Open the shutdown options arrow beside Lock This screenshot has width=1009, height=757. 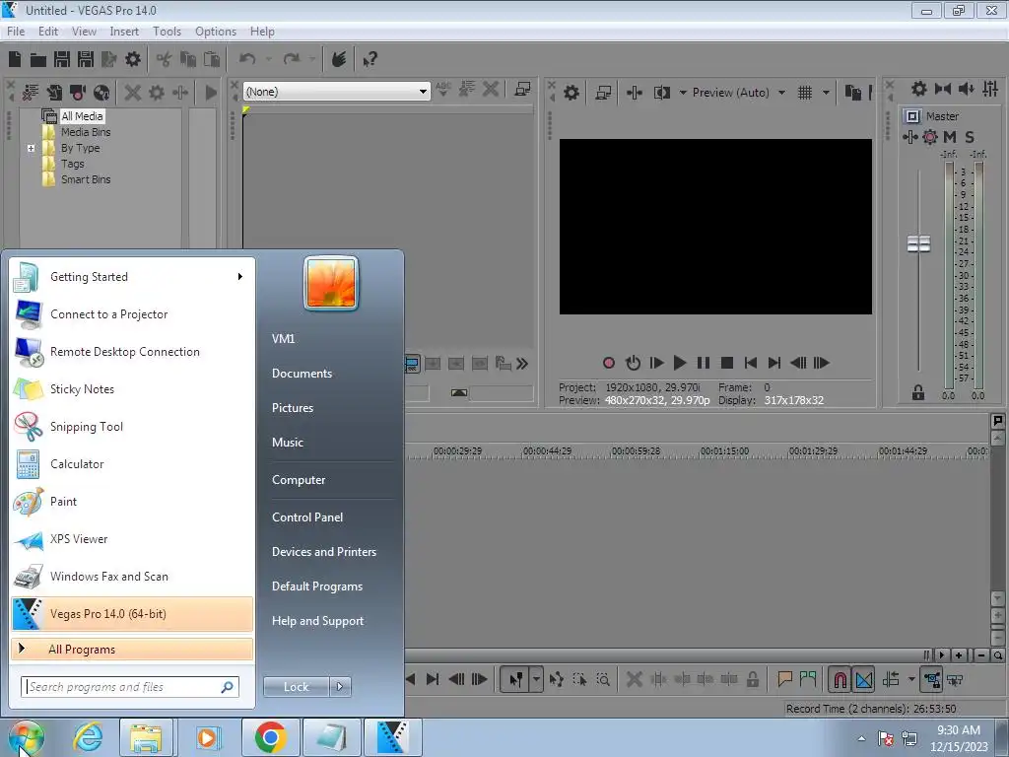click(x=340, y=687)
